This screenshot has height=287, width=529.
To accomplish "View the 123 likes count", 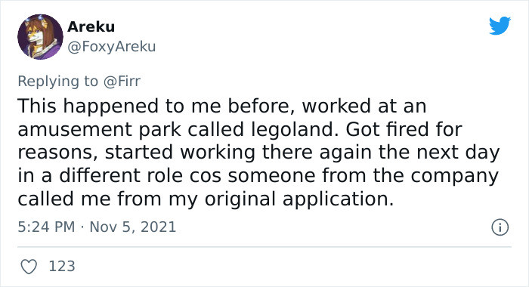I will tap(62, 266).
